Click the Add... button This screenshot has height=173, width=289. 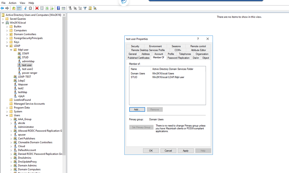click(137, 110)
